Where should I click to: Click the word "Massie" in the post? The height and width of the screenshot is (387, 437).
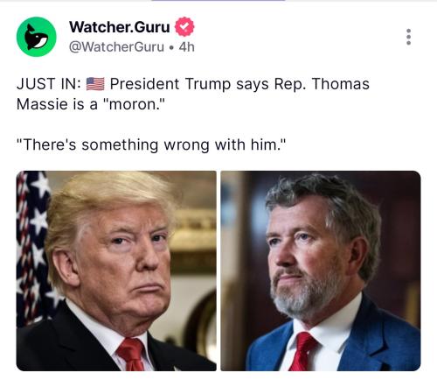tap(42, 104)
